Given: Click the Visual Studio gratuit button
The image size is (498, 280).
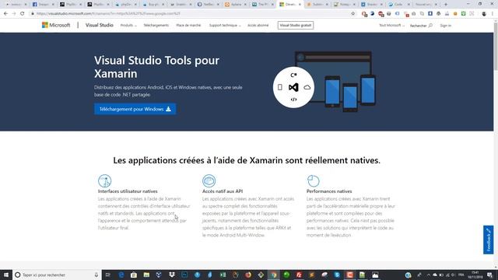Looking at the screenshot, I should click(296, 26).
